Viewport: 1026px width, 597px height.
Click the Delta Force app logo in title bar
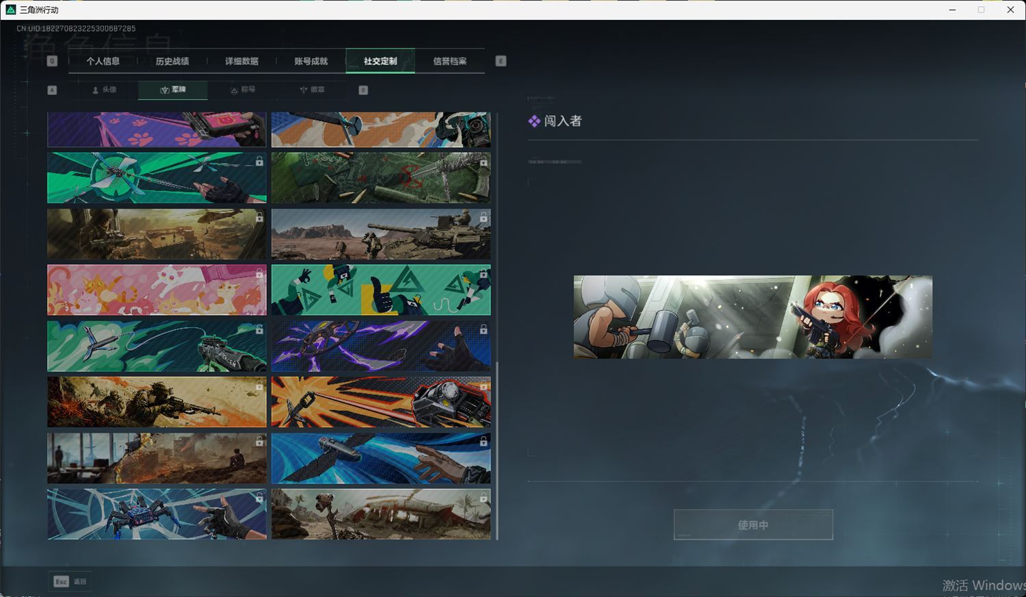[x=10, y=10]
